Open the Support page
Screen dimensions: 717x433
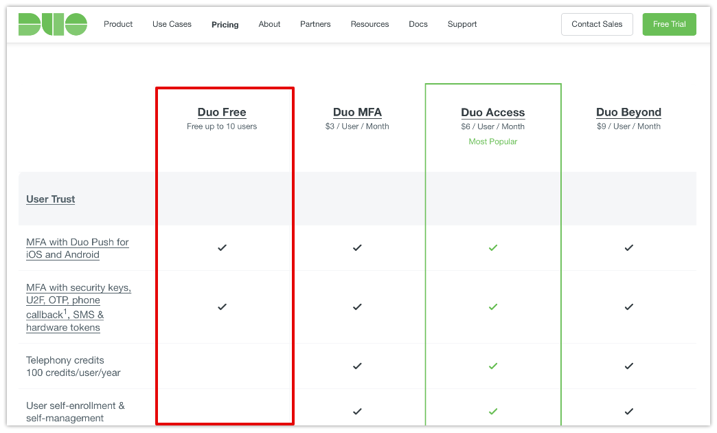point(462,24)
